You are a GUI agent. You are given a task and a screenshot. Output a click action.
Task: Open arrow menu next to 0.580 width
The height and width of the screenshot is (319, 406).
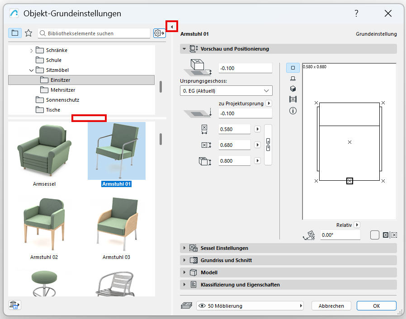(257, 129)
